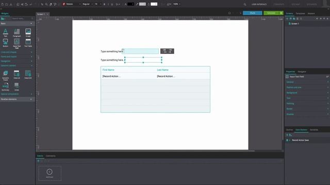Open the Outline tab
The image size is (330, 185).
289,130
